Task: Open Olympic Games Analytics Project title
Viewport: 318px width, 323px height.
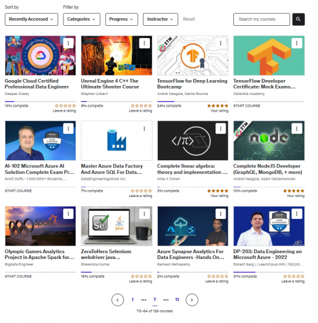Action: click(39, 255)
